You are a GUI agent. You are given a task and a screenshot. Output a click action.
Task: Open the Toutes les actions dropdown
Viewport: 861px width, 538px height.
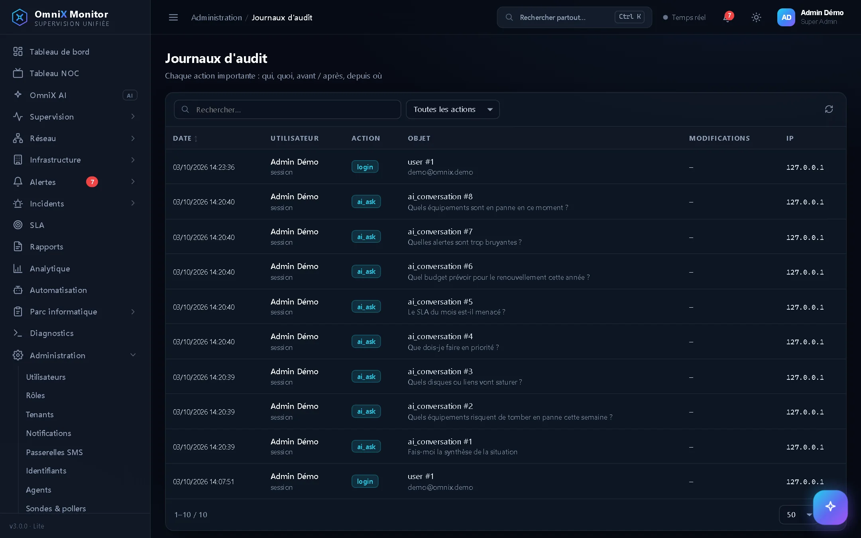tap(452, 109)
